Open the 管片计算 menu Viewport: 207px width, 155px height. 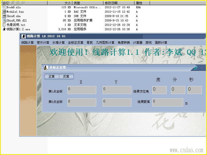tap(43, 43)
